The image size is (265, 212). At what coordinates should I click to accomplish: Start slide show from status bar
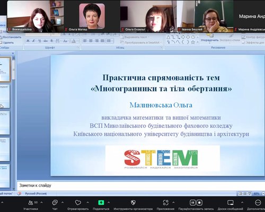[x=249, y=193]
